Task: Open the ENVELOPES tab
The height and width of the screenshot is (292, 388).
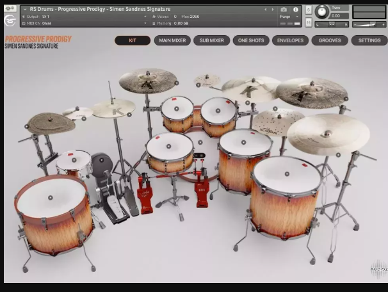Action: pos(290,40)
